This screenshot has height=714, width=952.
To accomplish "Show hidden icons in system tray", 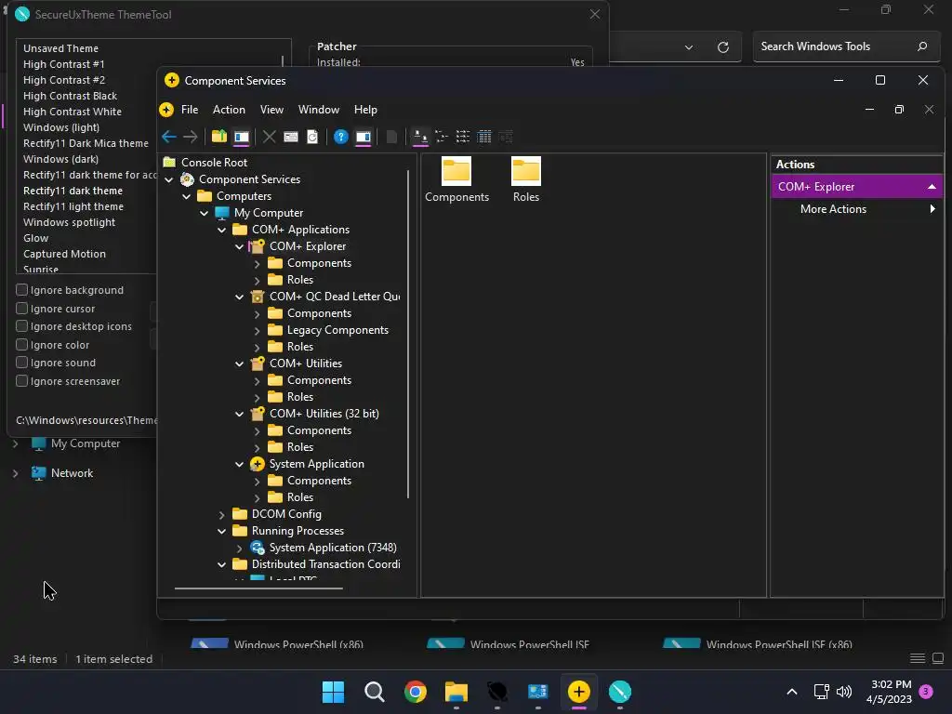I will click(x=792, y=692).
